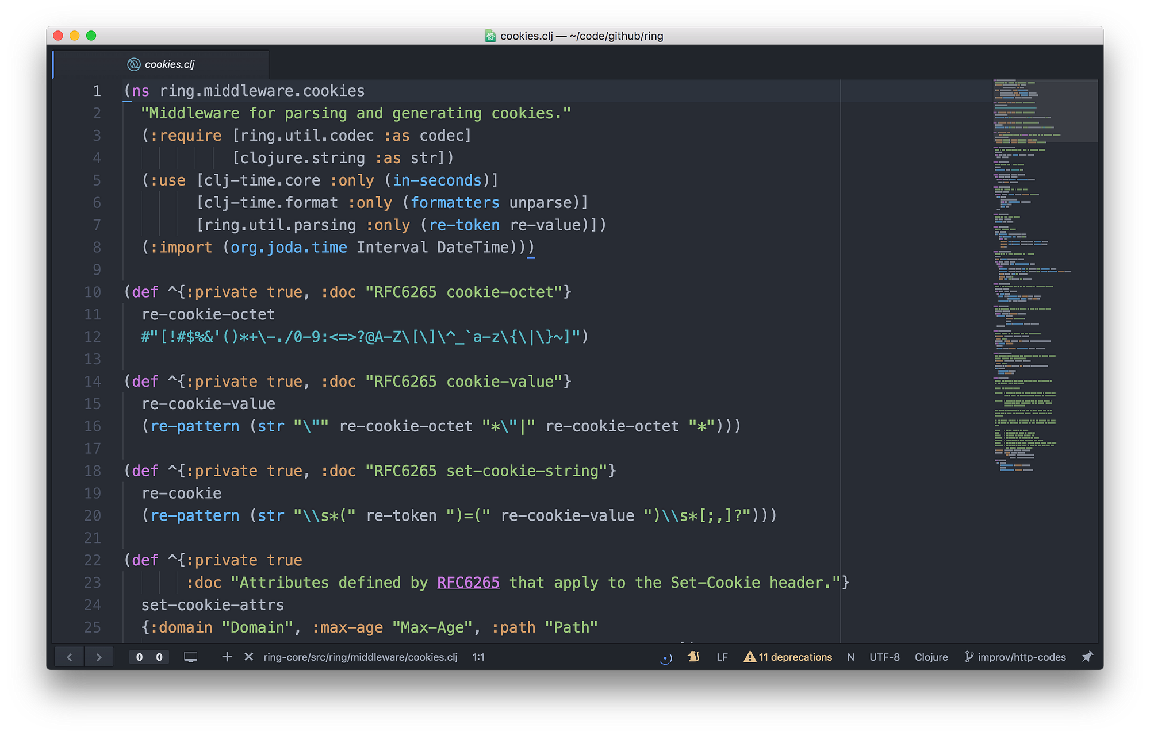1150x736 pixels.
Task: Click the back navigation arrow in status bar
Action: point(70,657)
